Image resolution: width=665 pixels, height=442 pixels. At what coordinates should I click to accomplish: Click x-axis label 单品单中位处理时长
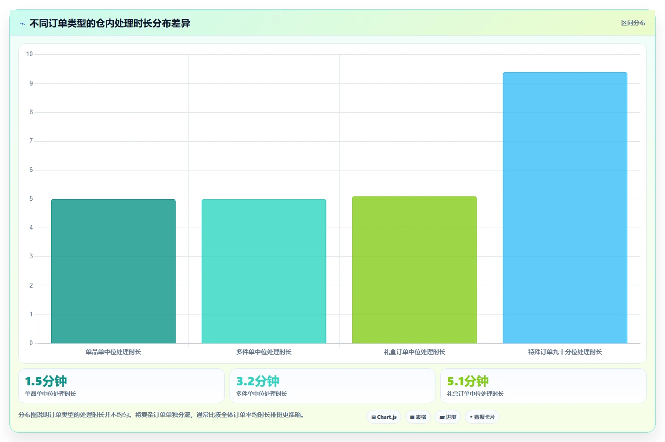point(113,352)
